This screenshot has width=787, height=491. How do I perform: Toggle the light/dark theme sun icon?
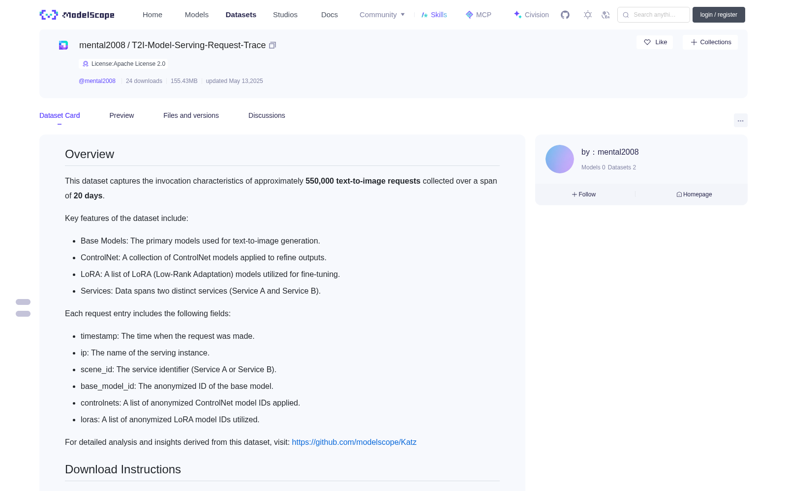[x=588, y=15]
